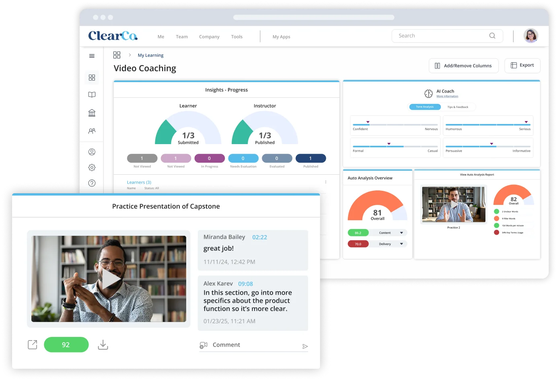Viewport: 557px width, 380px height.
Task: Click the Add/Remove Columns button
Action: pos(463,66)
